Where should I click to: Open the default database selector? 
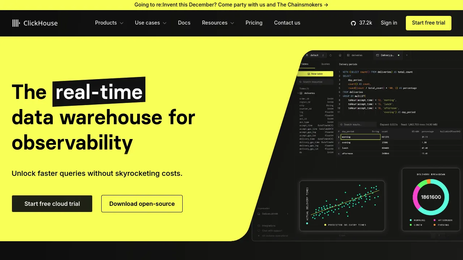[315, 55]
